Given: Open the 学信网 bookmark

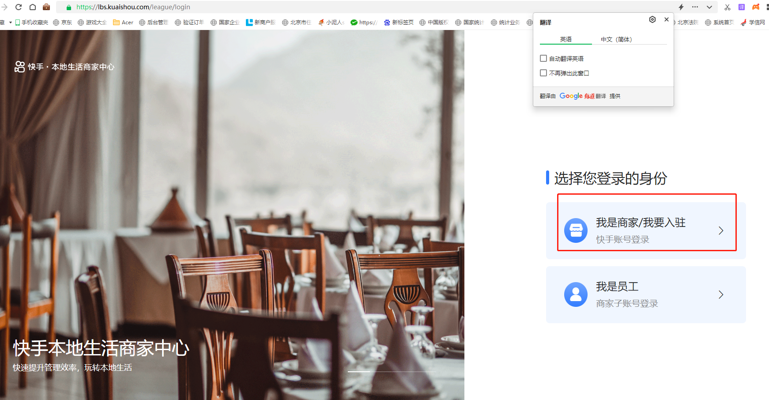Looking at the screenshot, I should tap(753, 22).
